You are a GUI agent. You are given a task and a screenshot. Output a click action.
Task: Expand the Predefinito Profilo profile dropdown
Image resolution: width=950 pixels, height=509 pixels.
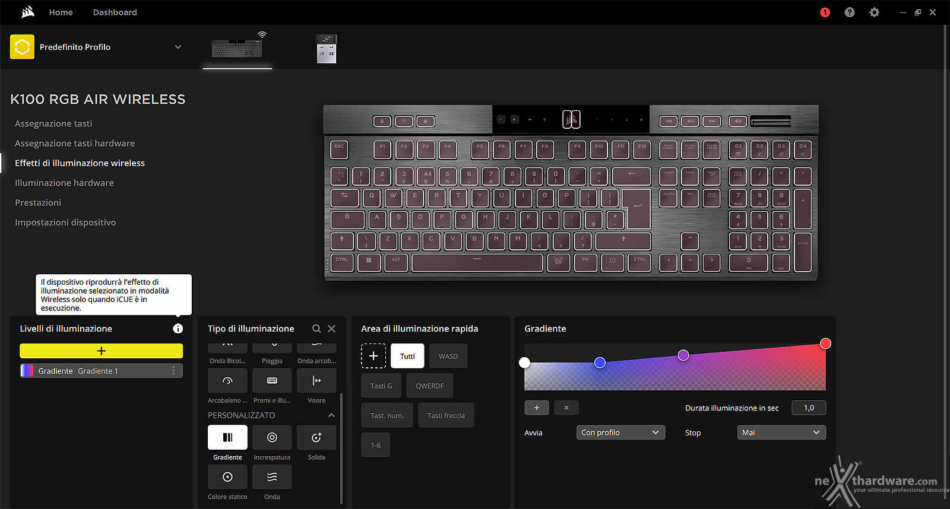click(x=178, y=47)
